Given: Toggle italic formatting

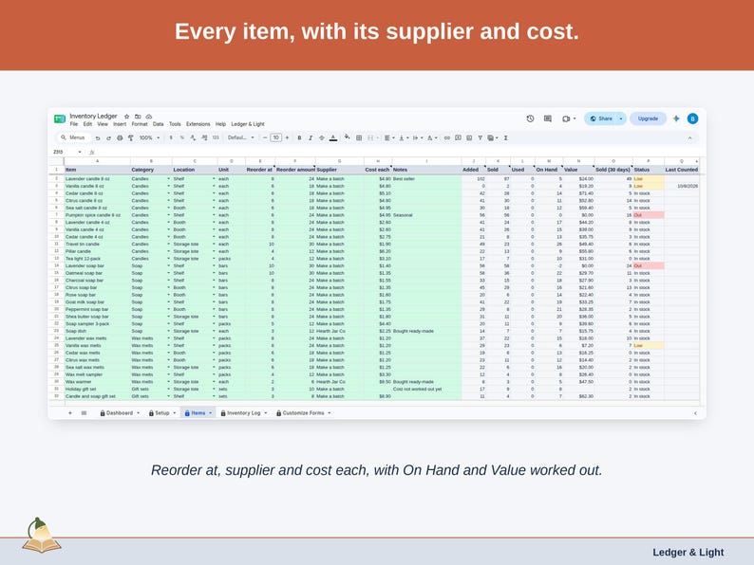Looking at the screenshot, I should (x=311, y=137).
